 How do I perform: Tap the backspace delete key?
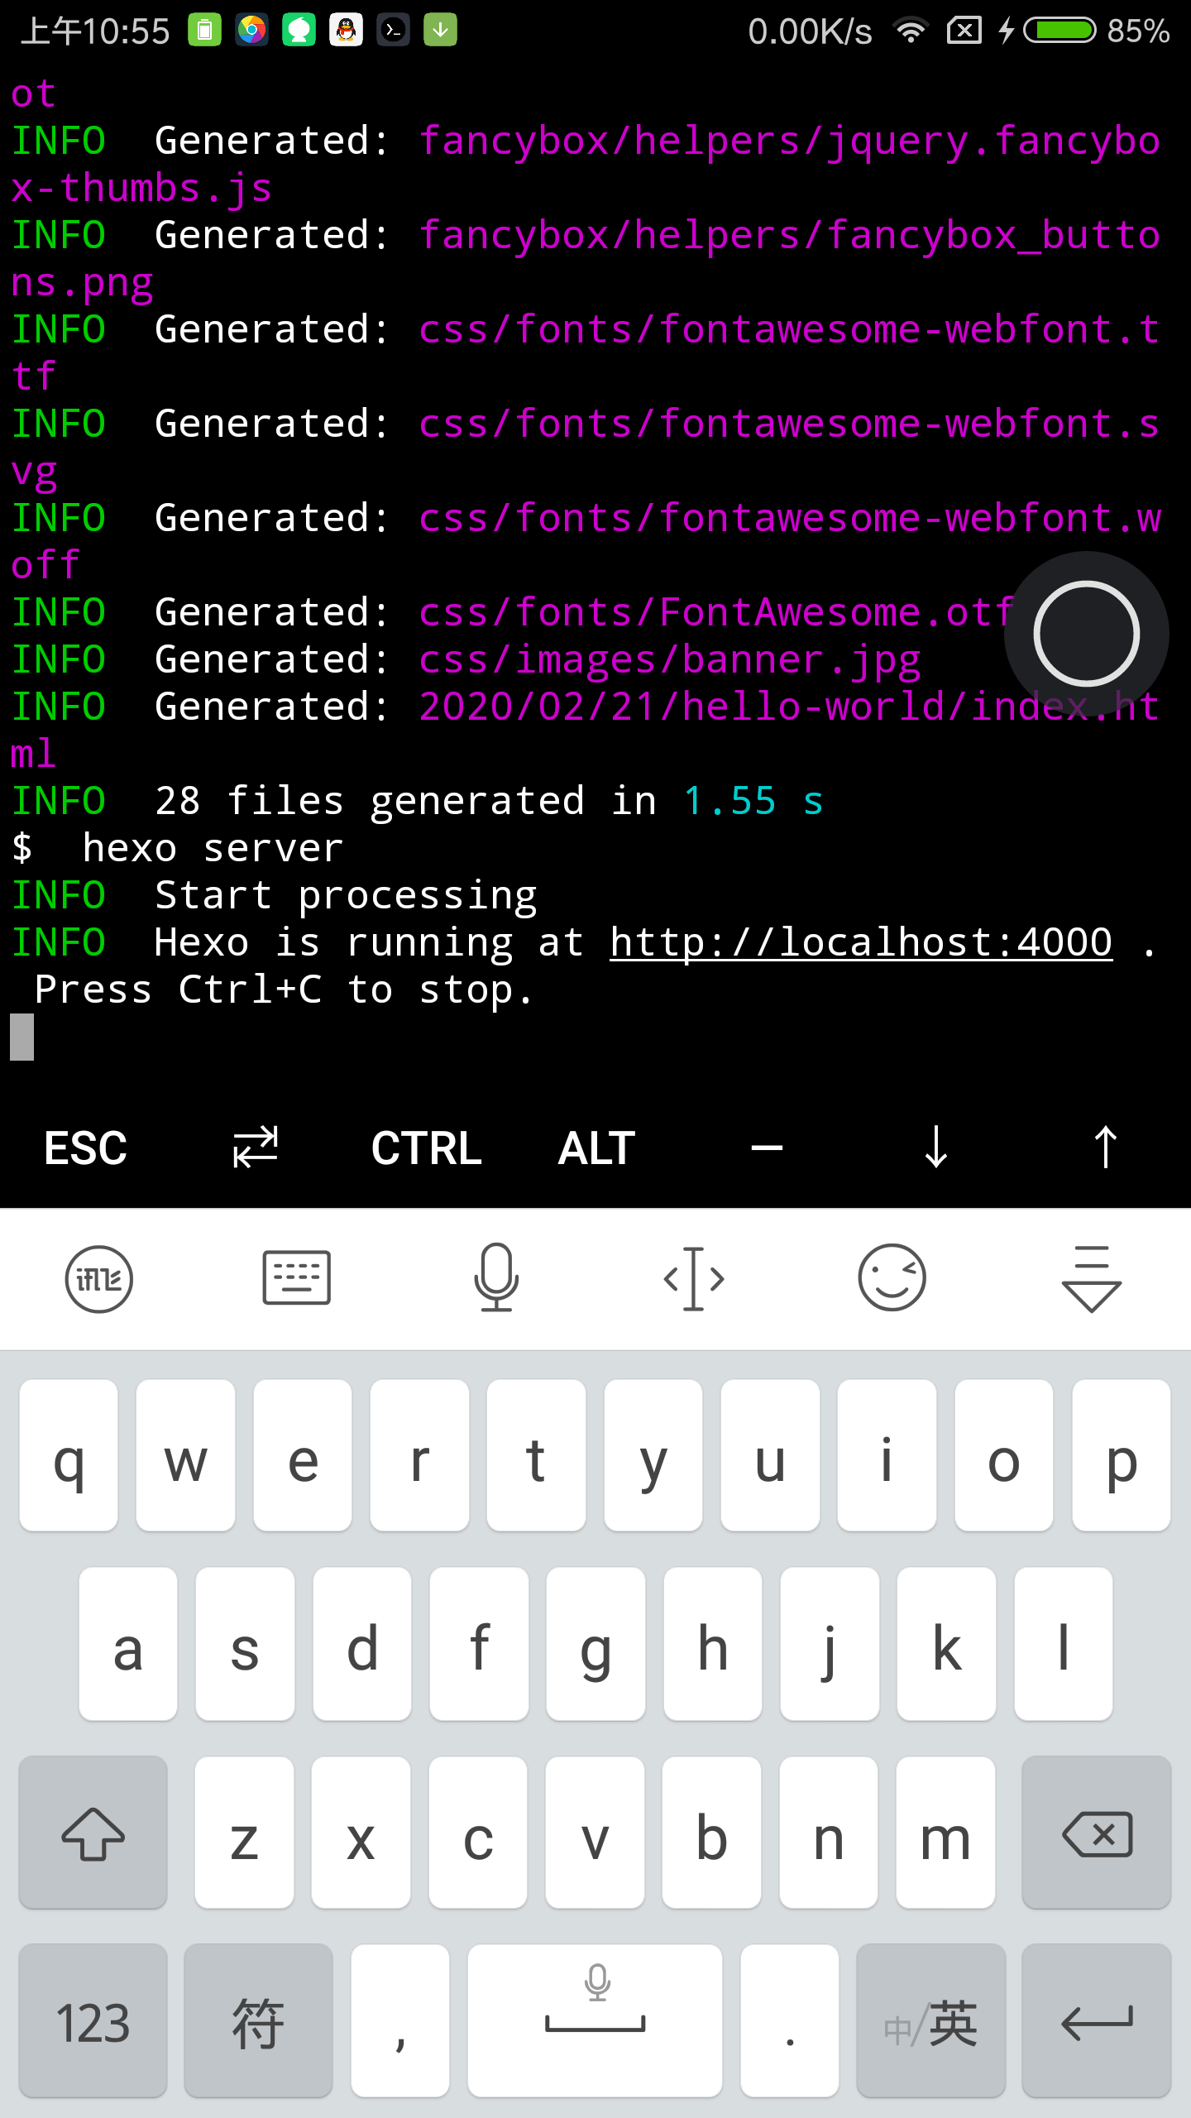pyautogui.click(x=1097, y=1833)
